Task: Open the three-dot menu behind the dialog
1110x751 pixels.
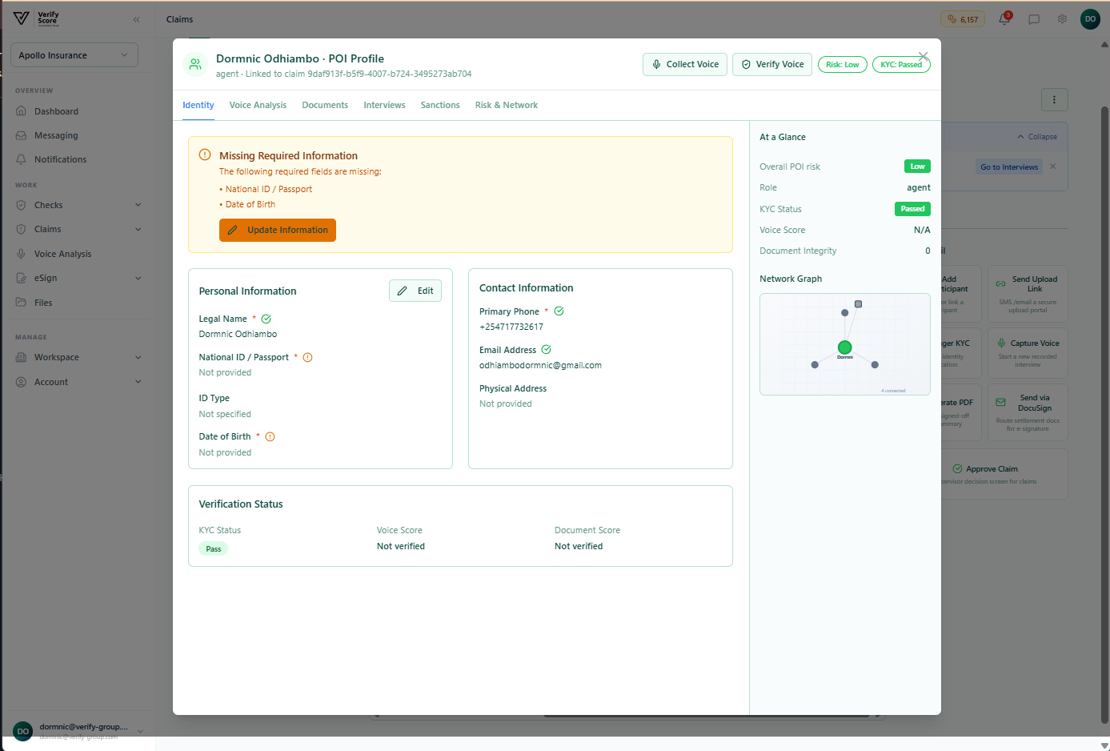Action: pos(1054,100)
